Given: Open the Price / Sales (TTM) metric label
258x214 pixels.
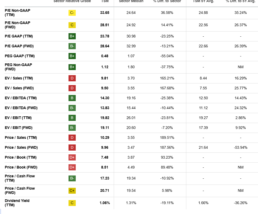Looking at the screenshot, I should tap(21, 137).
